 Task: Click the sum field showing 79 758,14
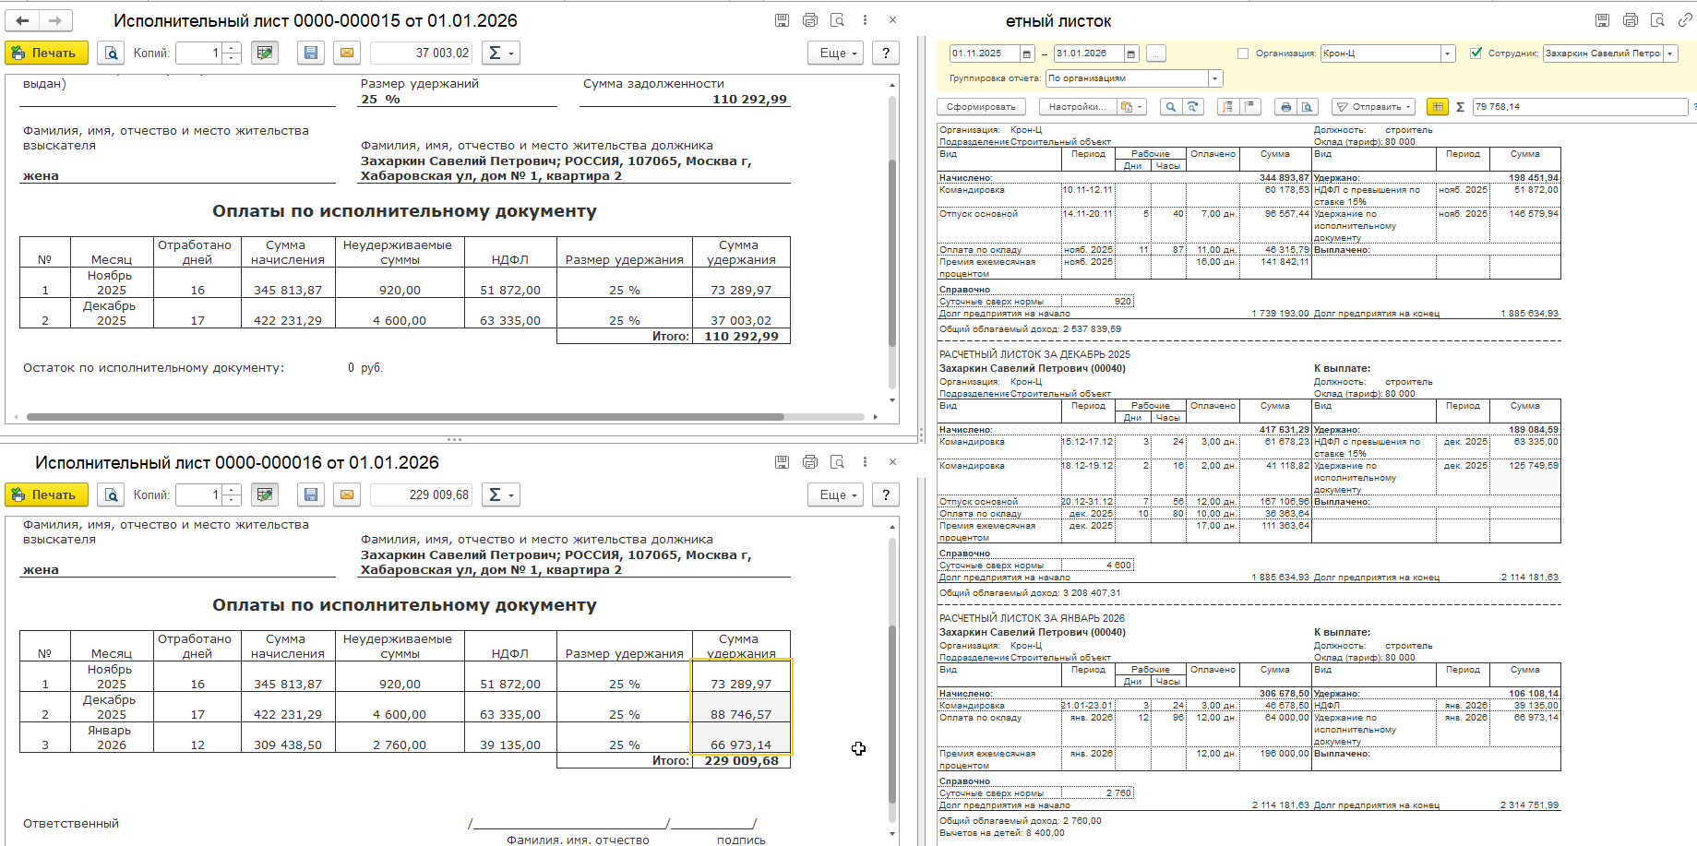(x=1580, y=107)
